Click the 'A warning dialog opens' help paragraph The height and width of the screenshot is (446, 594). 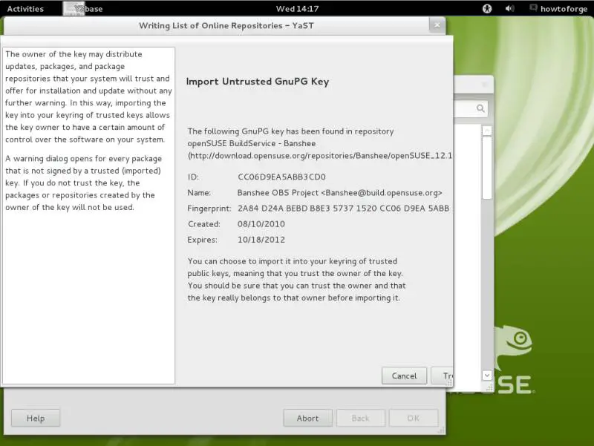coord(83,183)
